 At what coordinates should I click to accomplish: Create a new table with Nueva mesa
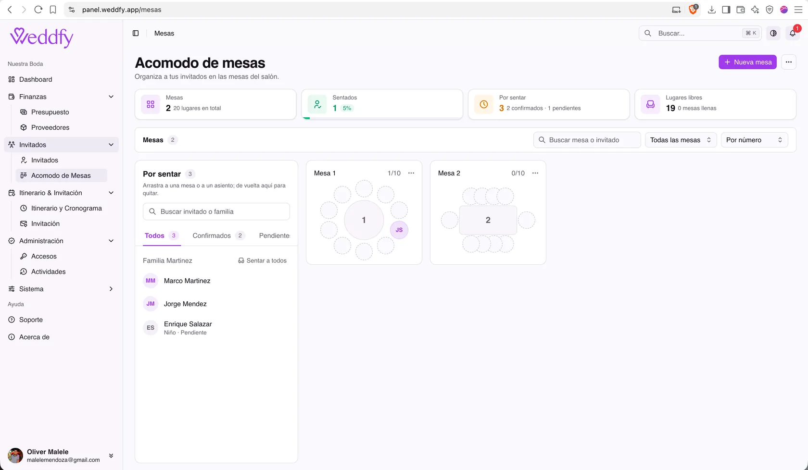click(747, 62)
